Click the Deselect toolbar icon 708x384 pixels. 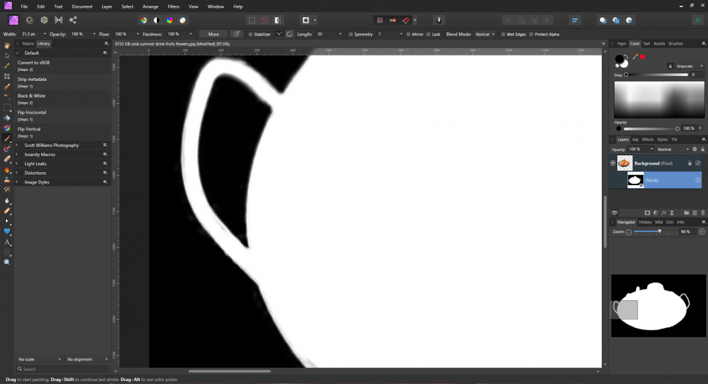point(265,20)
